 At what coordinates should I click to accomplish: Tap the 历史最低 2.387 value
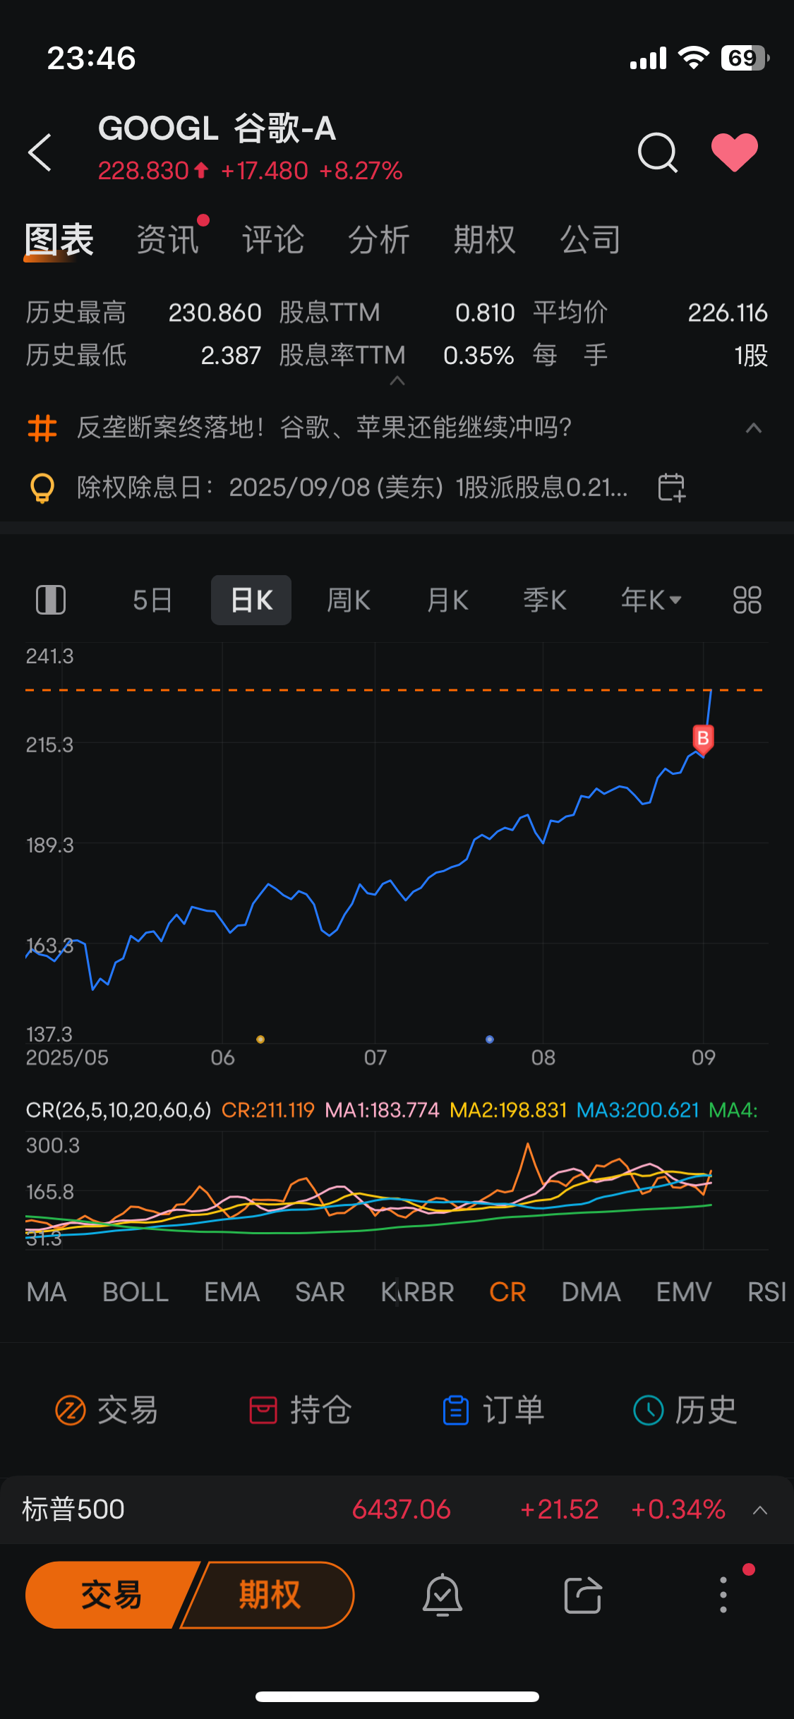[x=231, y=356]
